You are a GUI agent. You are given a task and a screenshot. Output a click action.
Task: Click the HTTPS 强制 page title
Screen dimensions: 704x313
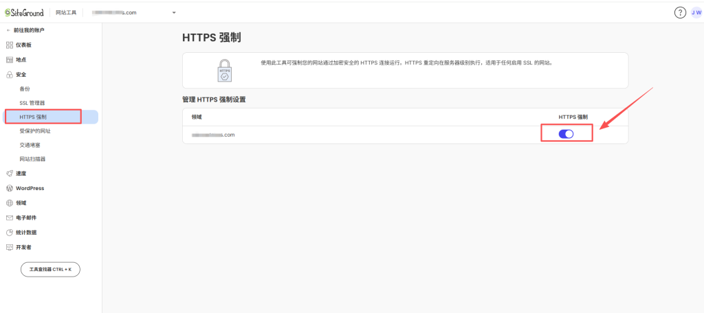click(x=212, y=38)
